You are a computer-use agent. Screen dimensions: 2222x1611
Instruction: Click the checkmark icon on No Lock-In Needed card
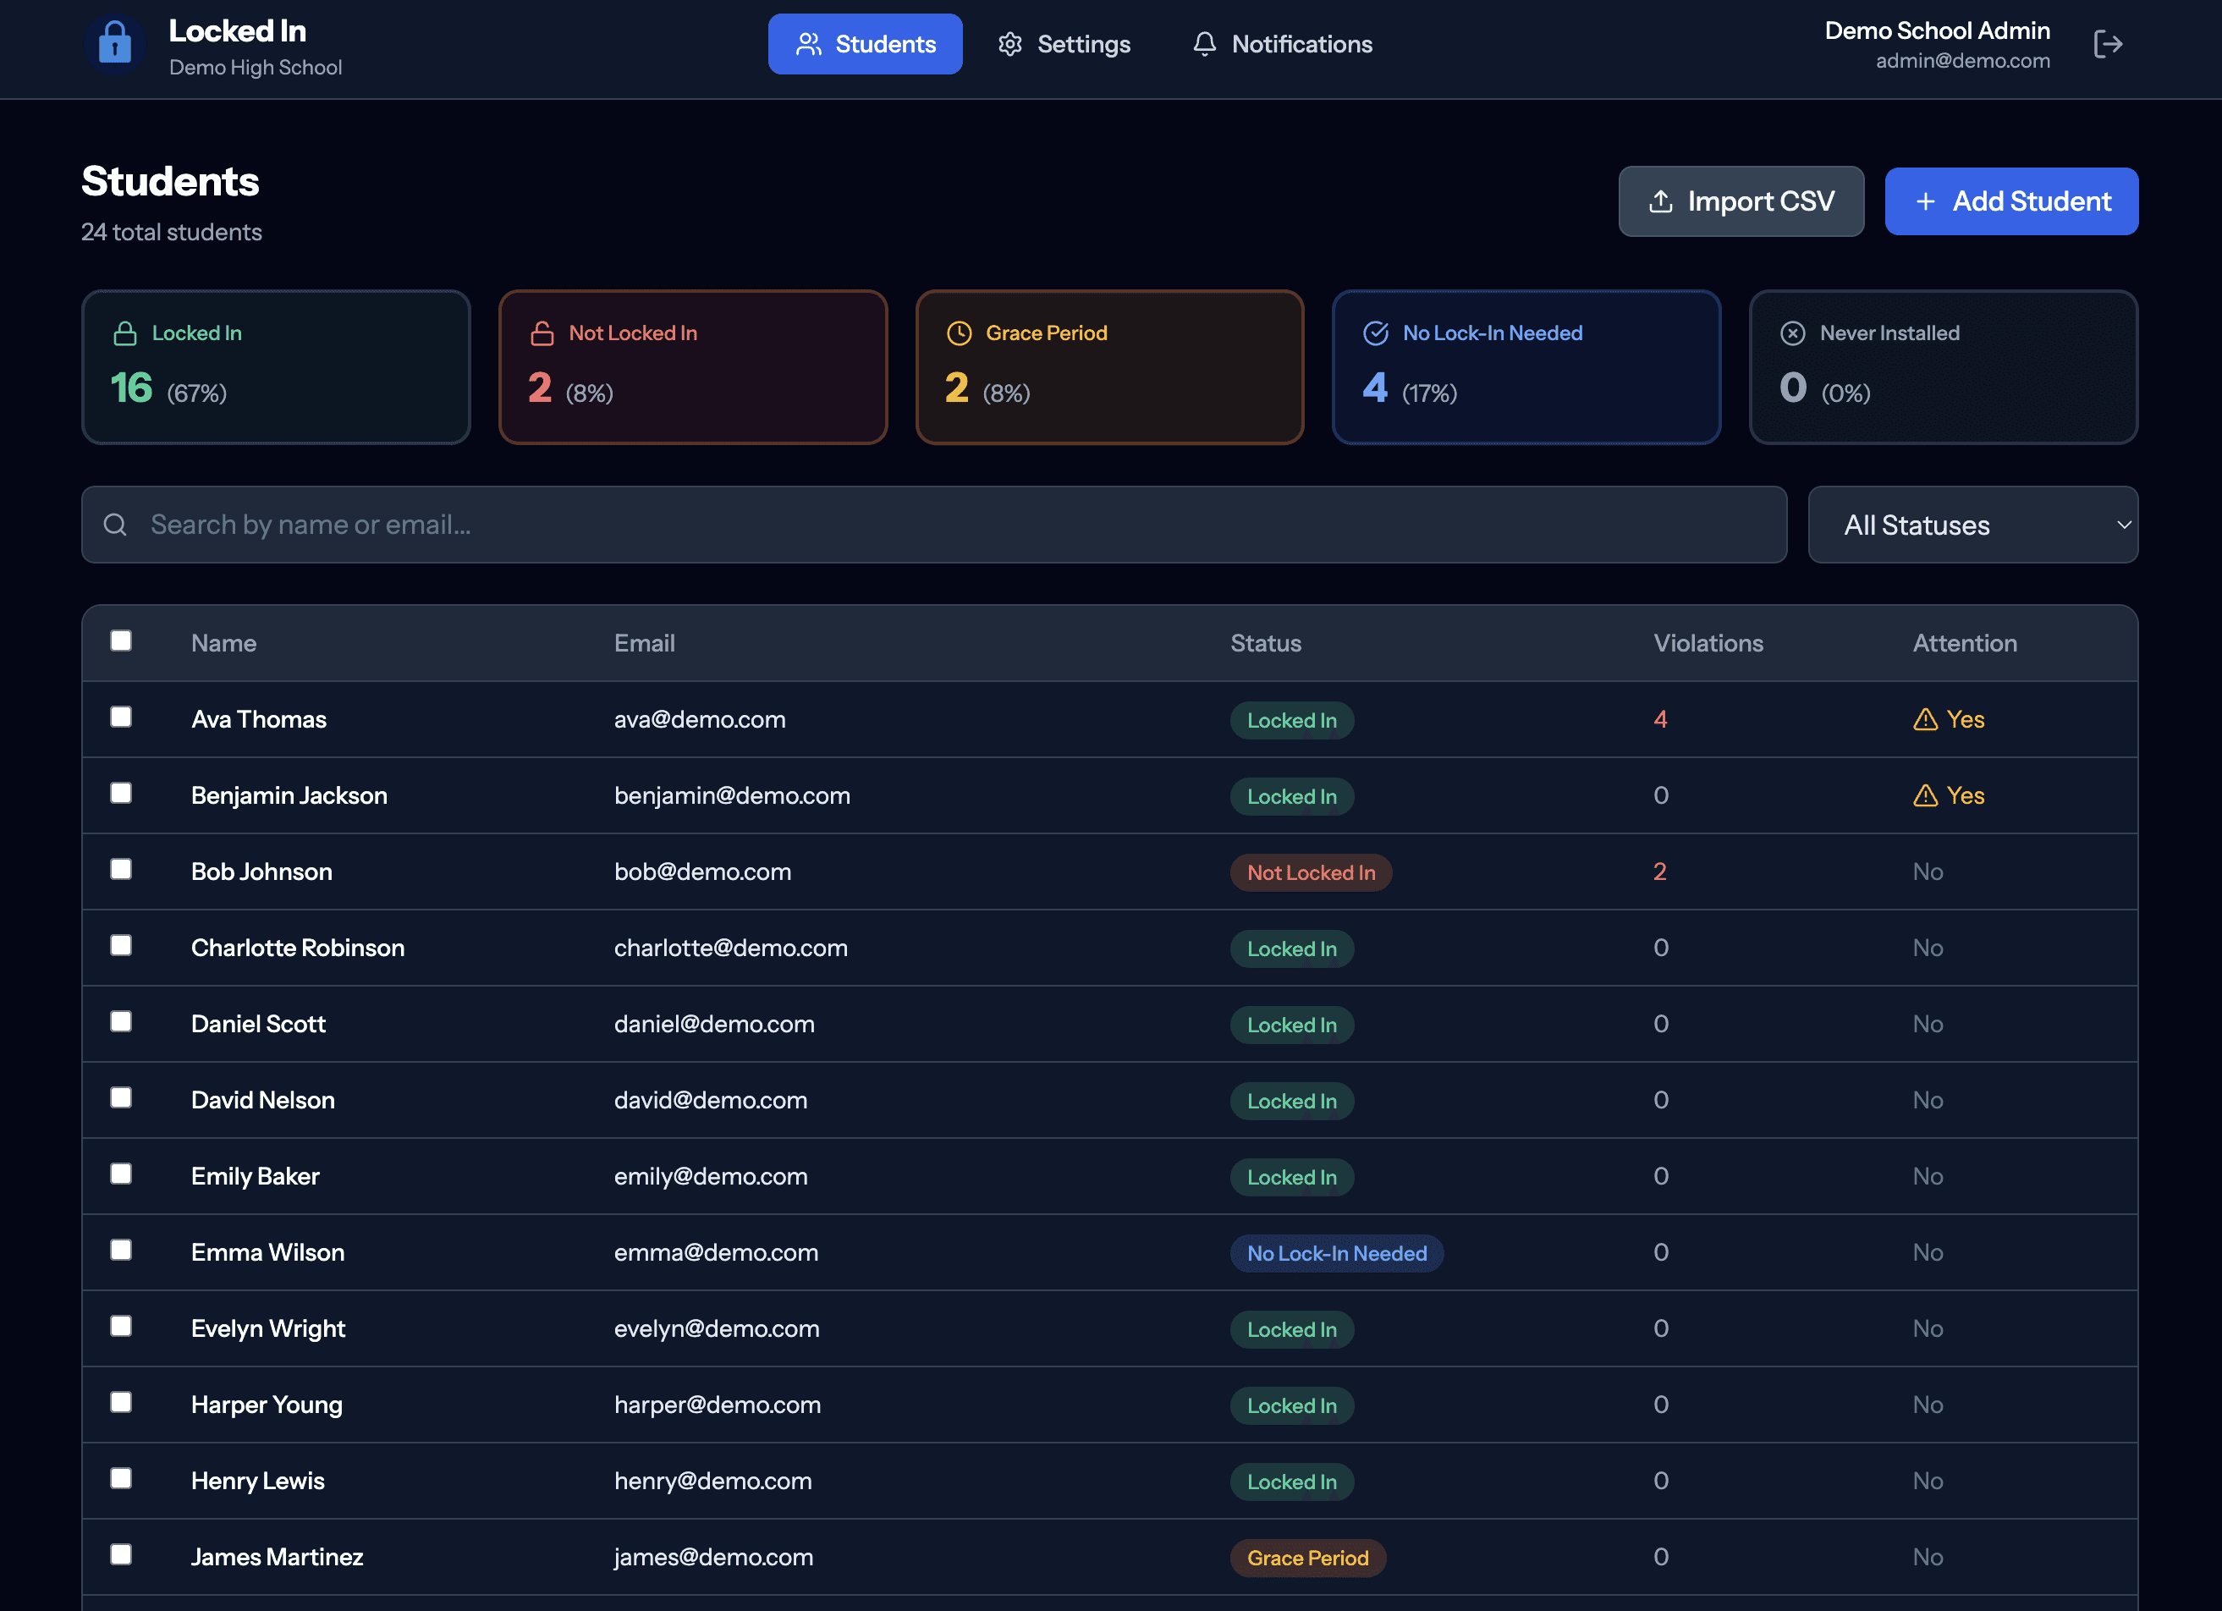1376,333
